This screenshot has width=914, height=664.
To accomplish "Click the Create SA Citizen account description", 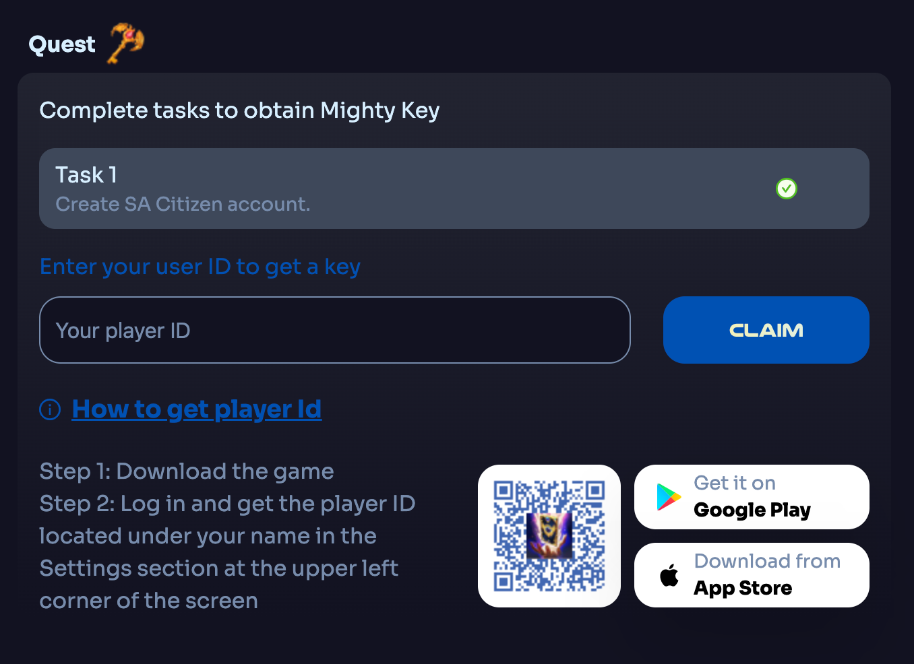I will [183, 204].
